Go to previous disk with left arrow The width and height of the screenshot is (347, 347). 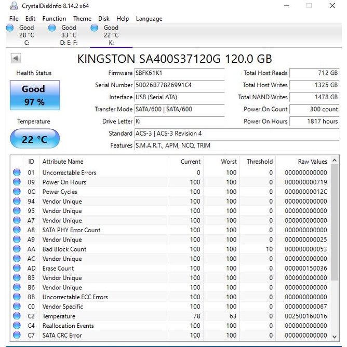tap(16, 58)
